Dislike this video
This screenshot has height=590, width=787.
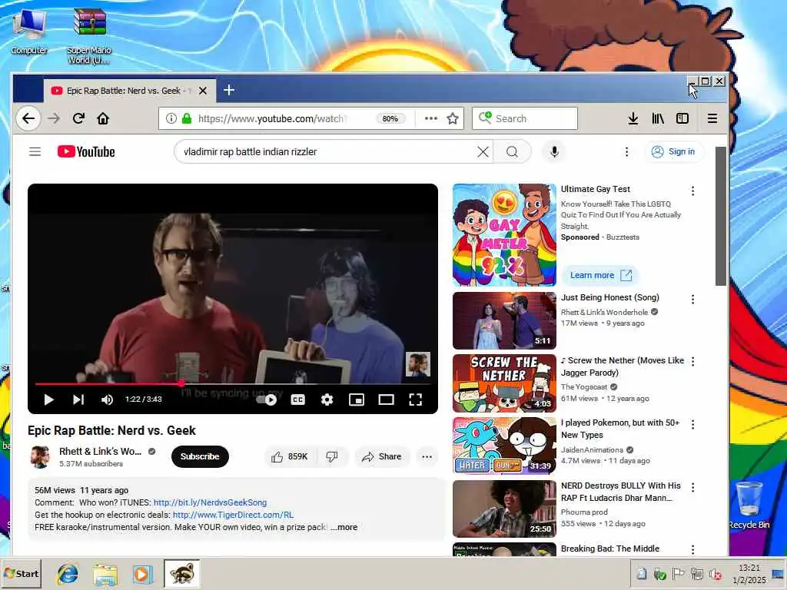332,456
